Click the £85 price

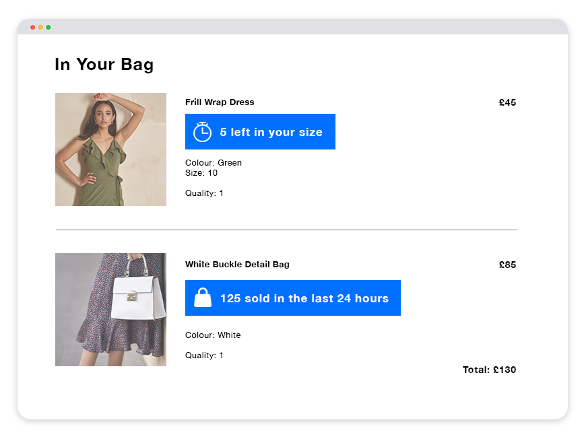tap(507, 265)
